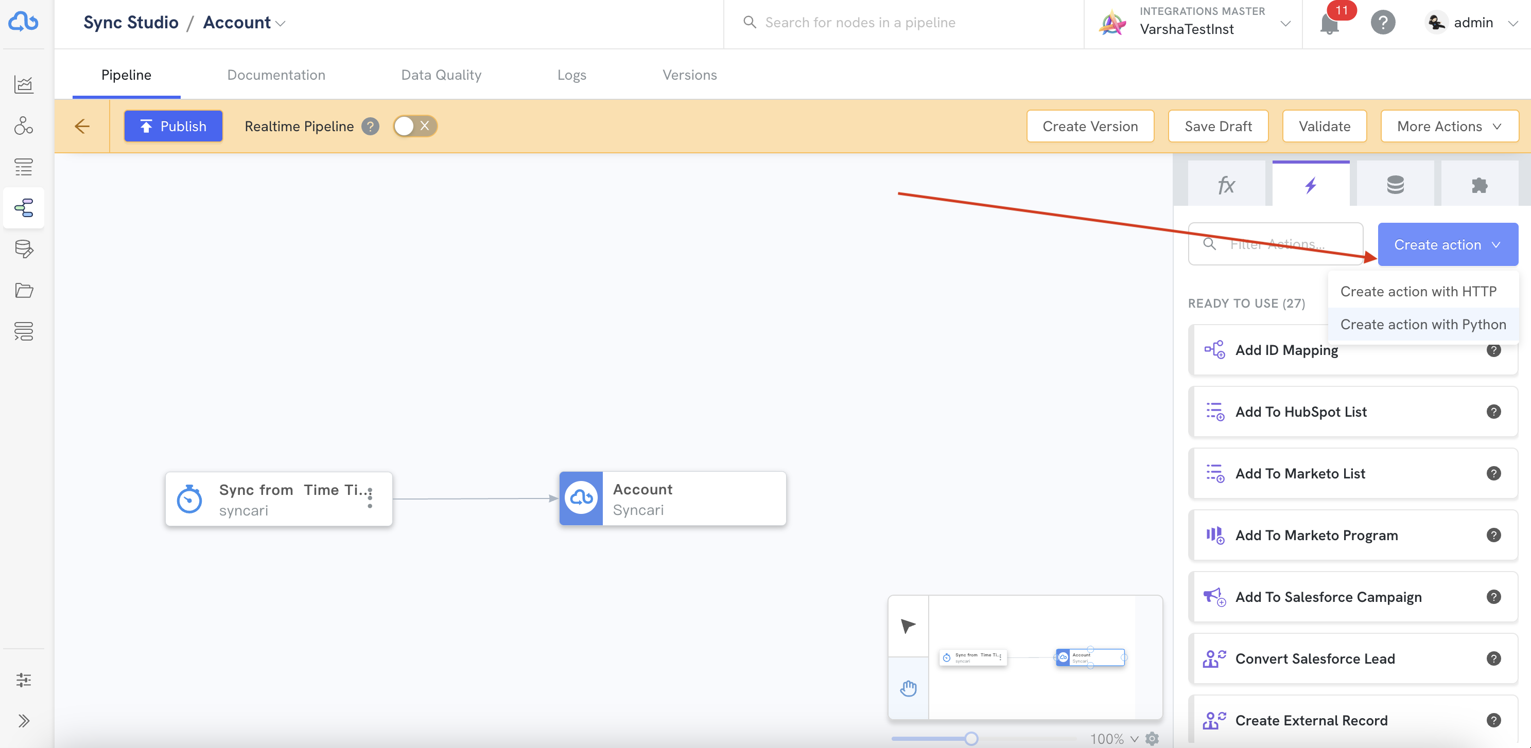Click the admin avatar icon
1531x748 pixels.
pos(1436,23)
